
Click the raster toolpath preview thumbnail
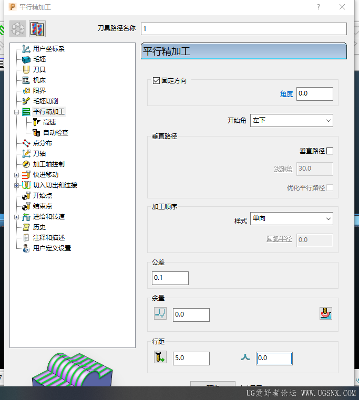click(x=72, y=370)
